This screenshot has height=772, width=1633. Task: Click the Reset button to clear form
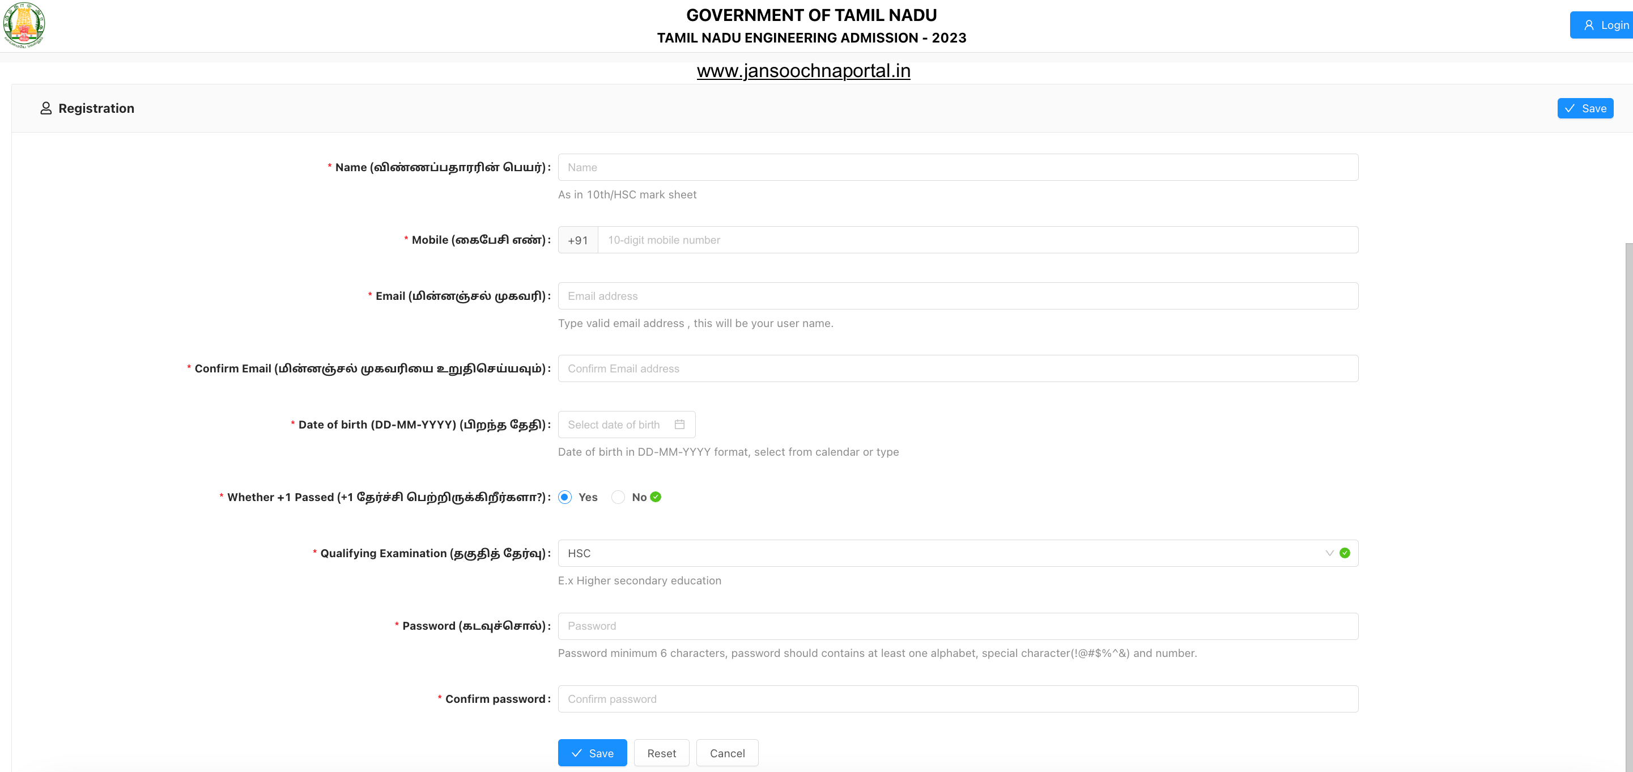661,752
